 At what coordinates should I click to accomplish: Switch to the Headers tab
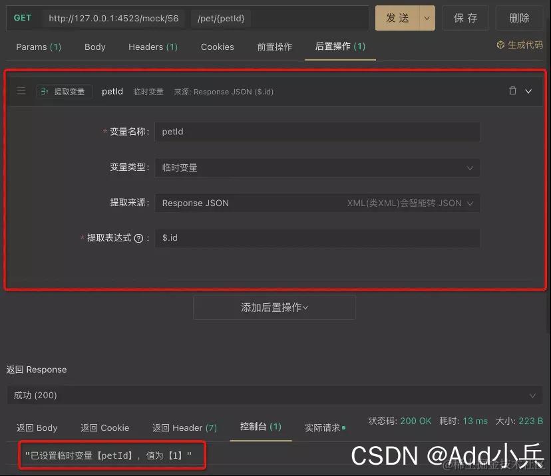pos(152,47)
